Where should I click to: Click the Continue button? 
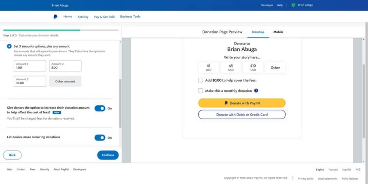tap(108, 155)
